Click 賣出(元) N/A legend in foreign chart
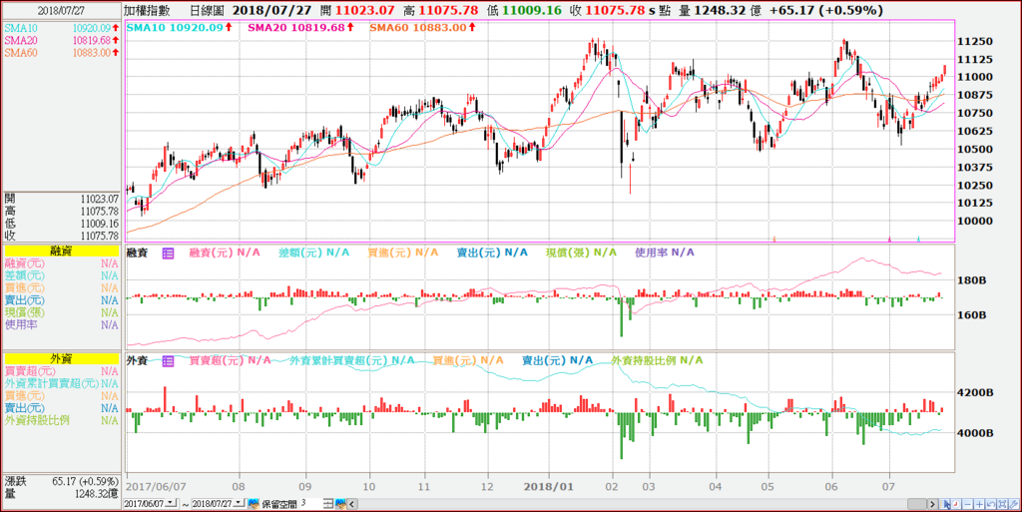Image resolution: width=1022 pixels, height=512 pixels. point(557,360)
